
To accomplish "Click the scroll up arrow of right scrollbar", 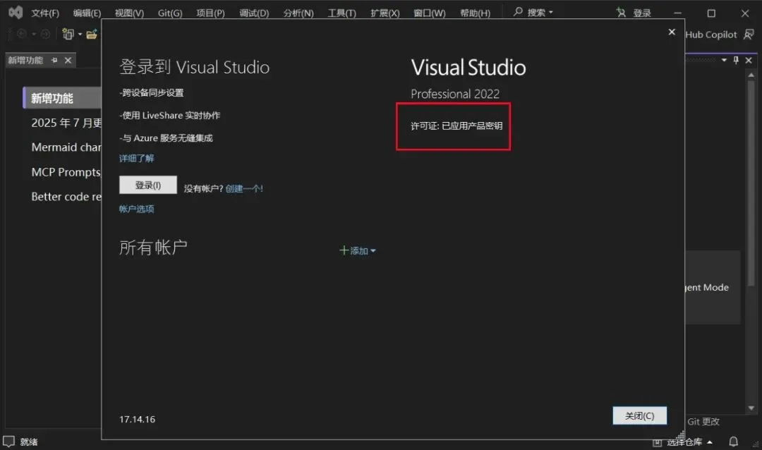I will pyautogui.click(x=751, y=75).
